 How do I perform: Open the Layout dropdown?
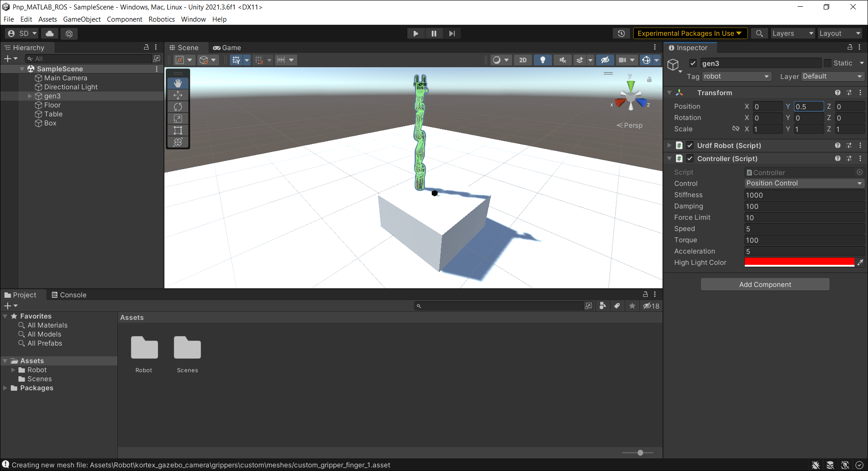(x=839, y=33)
